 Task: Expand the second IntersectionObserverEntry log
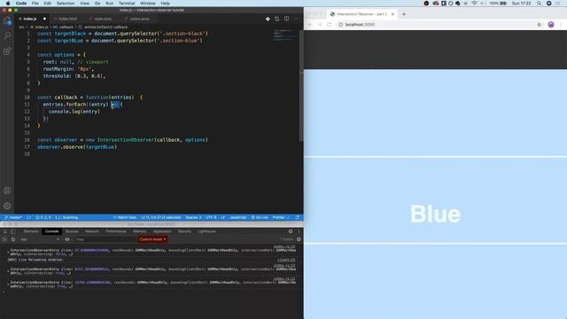tap(8, 271)
